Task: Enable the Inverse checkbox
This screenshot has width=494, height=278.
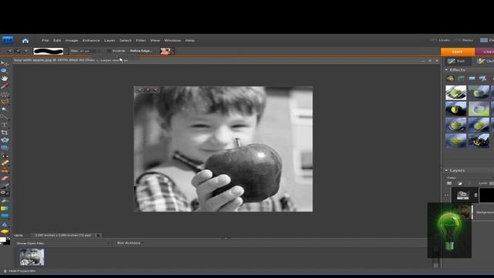Action: coord(109,51)
